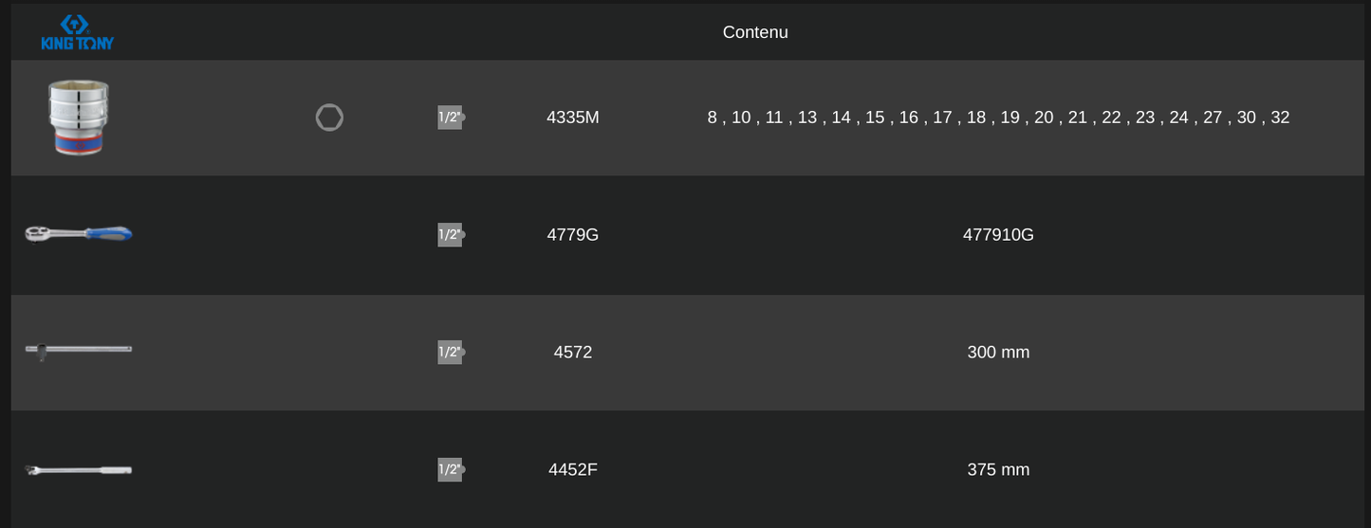Open the 4452F reference

pos(573,470)
